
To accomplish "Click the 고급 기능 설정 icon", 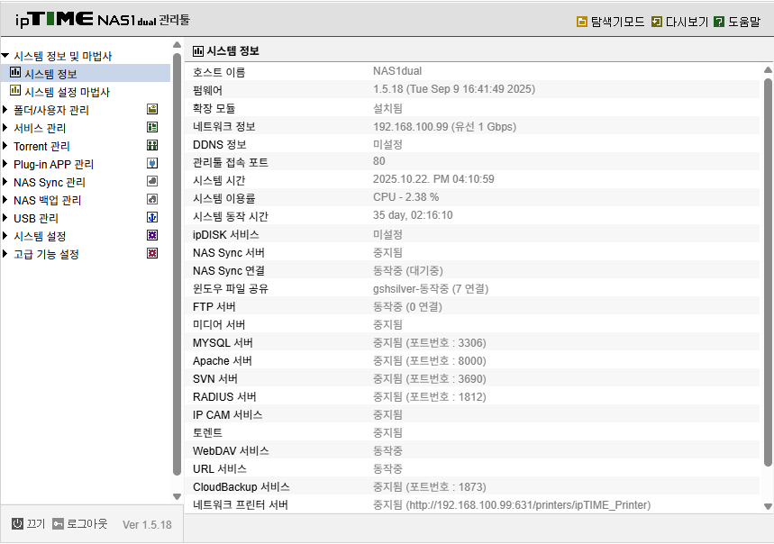I will click(x=152, y=254).
